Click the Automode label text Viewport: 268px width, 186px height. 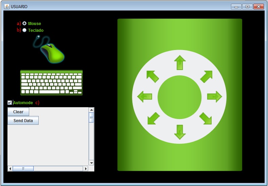(x=23, y=103)
